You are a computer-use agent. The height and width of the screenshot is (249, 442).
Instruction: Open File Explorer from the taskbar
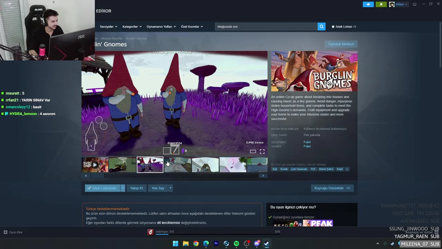pos(185,243)
